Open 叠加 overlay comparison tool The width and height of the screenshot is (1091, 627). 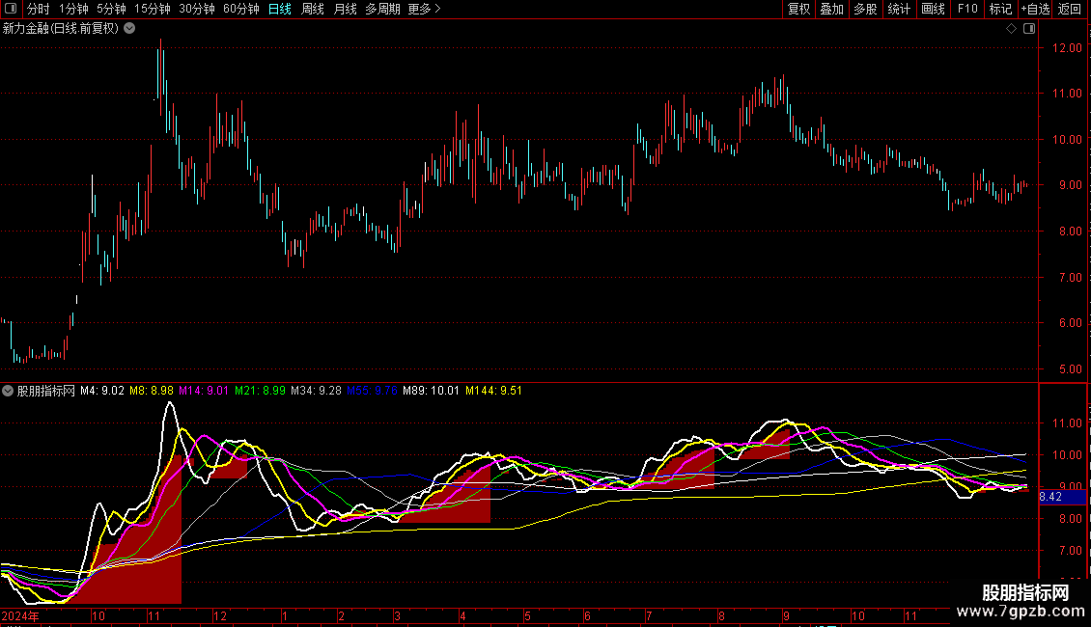[831, 9]
